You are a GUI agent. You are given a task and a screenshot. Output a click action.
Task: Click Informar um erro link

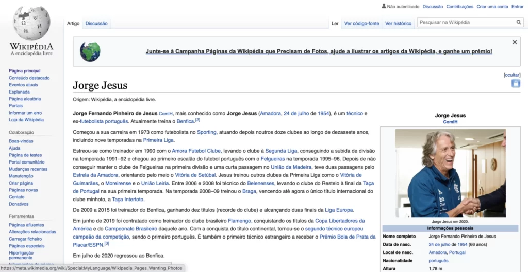tap(25, 113)
